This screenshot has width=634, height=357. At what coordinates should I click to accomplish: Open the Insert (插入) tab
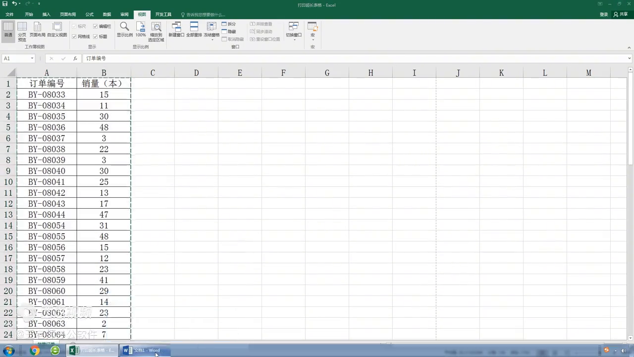[47, 15]
